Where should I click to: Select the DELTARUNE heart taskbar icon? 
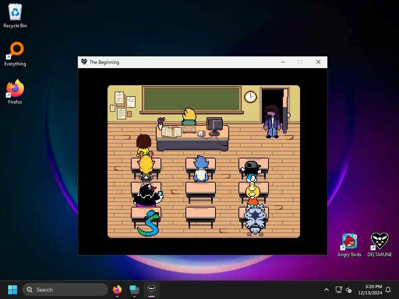tap(152, 290)
